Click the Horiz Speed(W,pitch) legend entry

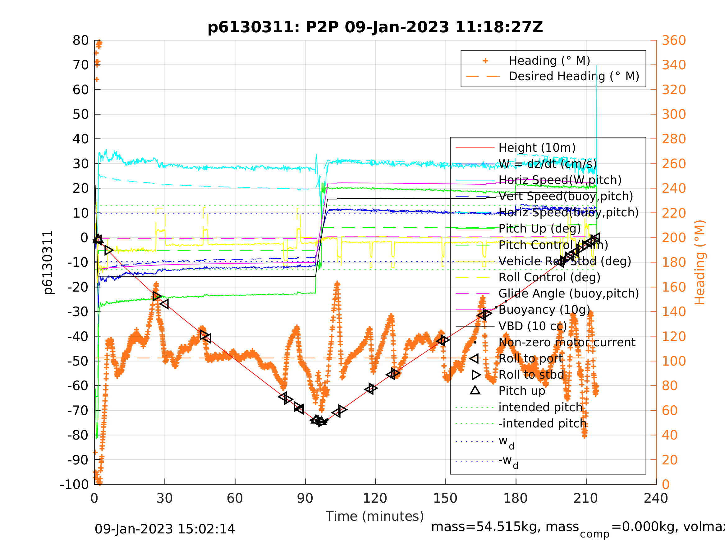pyautogui.click(x=560, y=180)
